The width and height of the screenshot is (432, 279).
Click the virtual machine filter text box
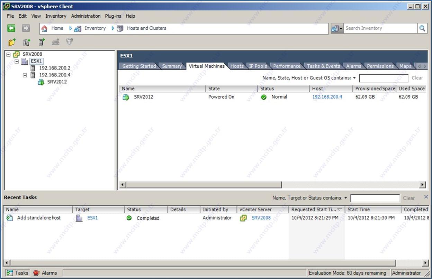(384, 78)
